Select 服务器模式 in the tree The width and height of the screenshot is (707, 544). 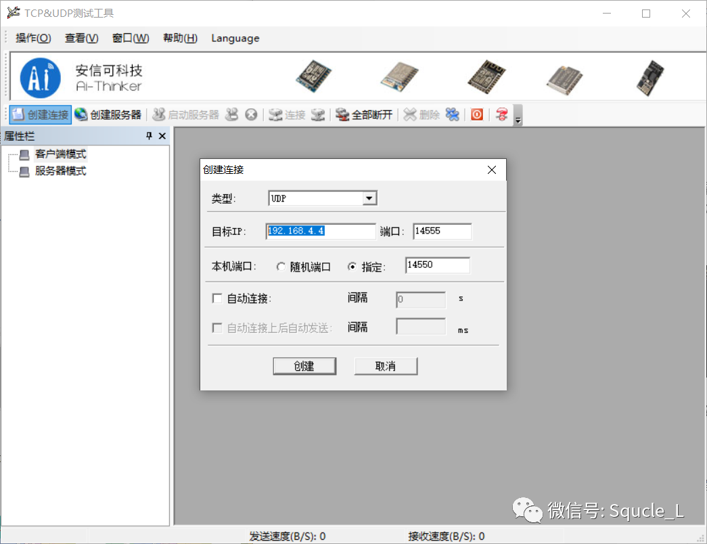60,171
